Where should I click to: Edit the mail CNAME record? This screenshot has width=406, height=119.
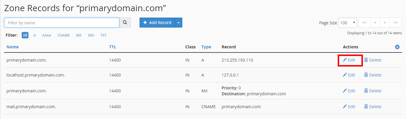349,107
